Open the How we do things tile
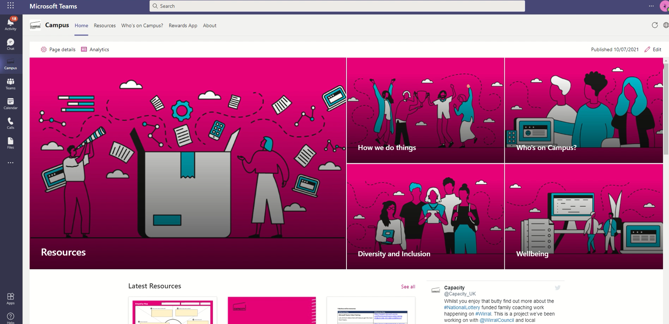This screenshot has height=324, width=669. (x=425, y=110)
